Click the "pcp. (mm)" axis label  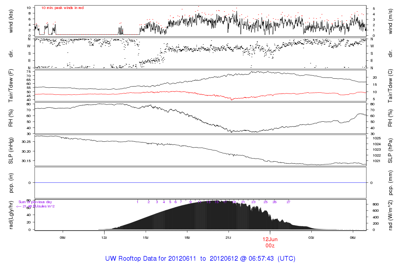tap(390, 183)
